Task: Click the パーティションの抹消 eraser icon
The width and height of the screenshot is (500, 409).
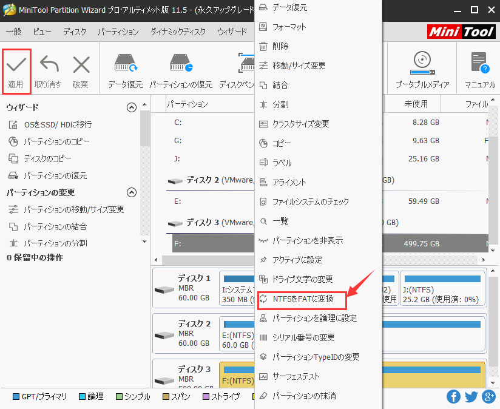Action: click(263, 396)
